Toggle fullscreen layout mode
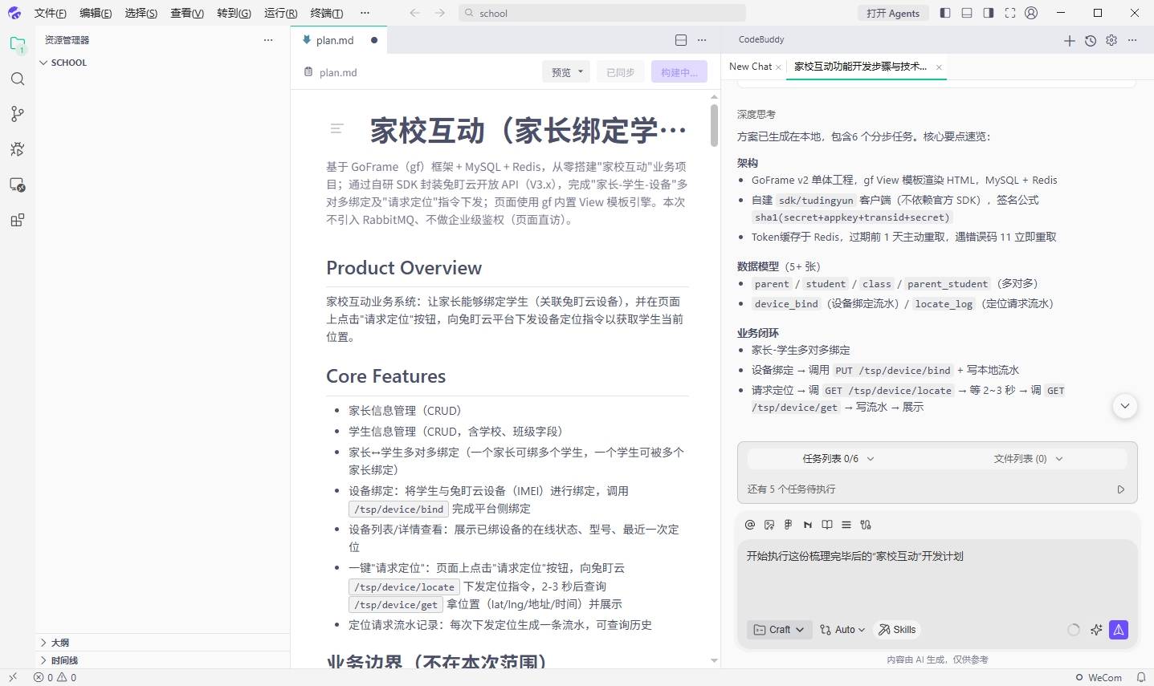This screenshot has width=1154, height=686. (x=1010, y=13)
